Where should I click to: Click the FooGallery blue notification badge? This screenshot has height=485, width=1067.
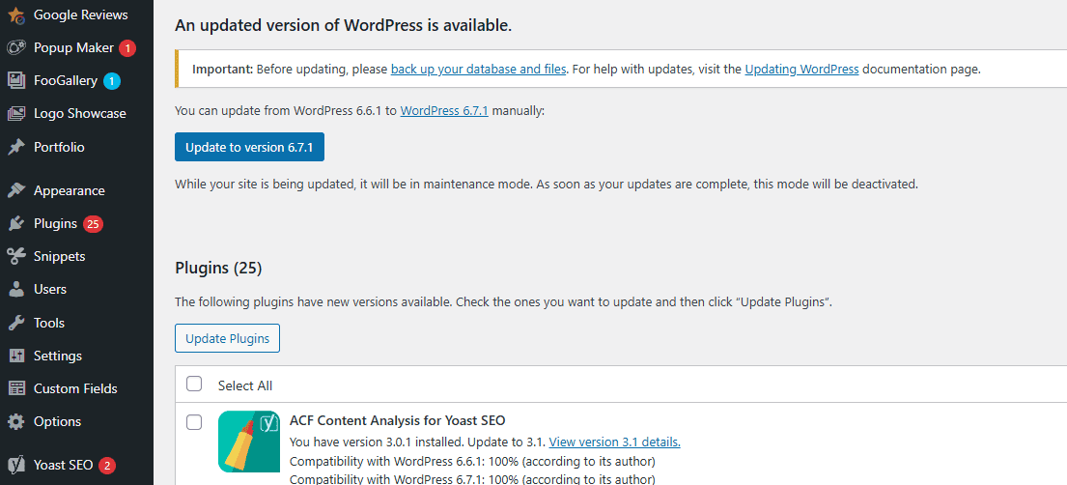[x=112, y=82]
